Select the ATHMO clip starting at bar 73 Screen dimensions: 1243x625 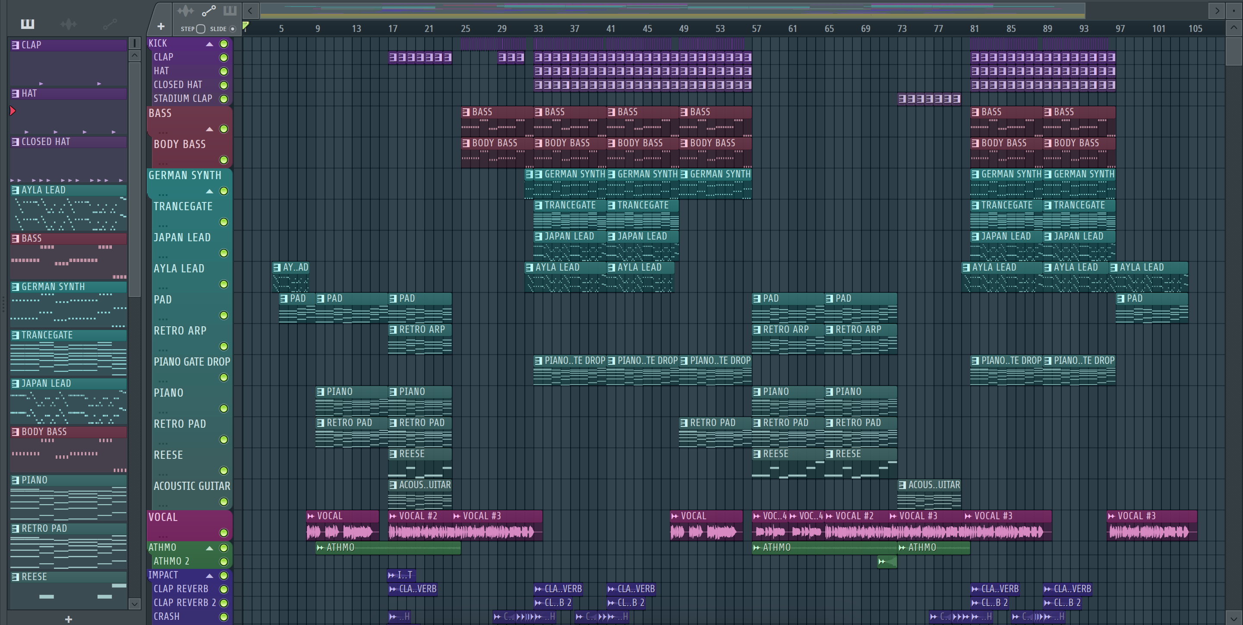tap(934, 548)
